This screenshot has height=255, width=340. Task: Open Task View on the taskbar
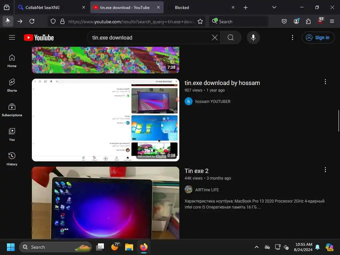pos(100,247)
